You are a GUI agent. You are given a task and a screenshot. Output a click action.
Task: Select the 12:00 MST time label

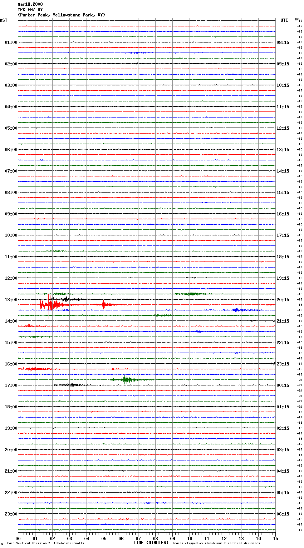click(x=11, y=278)
